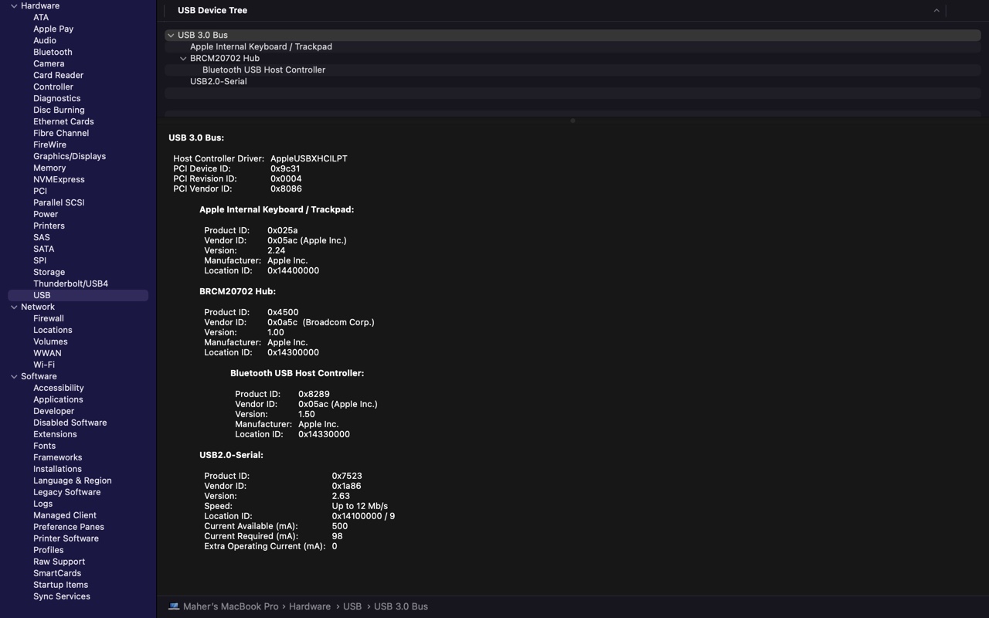Select Developer under Software
The height and width of the screenshot is (618, 989).
coord(54,411)
